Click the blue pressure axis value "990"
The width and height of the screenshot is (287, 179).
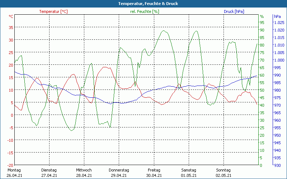point(277,75)
